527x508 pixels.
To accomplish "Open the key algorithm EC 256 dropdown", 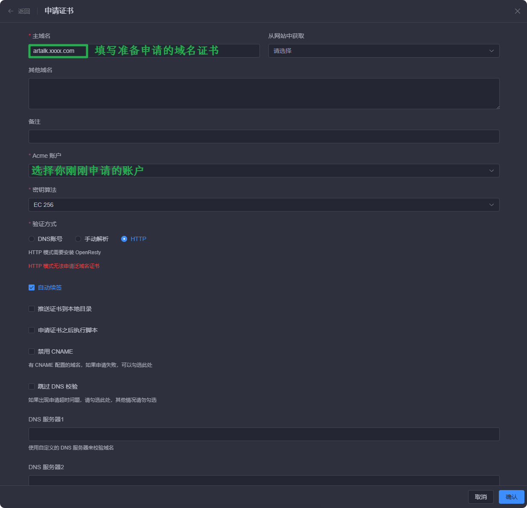I will 264,205.
